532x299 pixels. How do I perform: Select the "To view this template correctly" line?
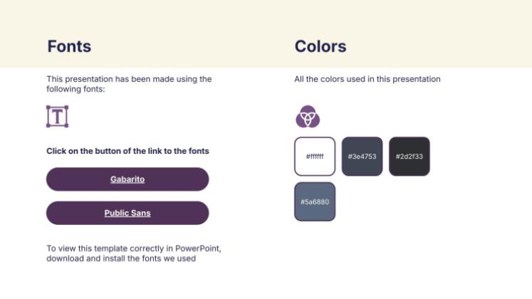(x=134, y=248)
